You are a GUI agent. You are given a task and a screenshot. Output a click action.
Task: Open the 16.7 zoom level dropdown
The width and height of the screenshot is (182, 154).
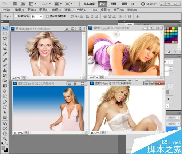[46, 4]
